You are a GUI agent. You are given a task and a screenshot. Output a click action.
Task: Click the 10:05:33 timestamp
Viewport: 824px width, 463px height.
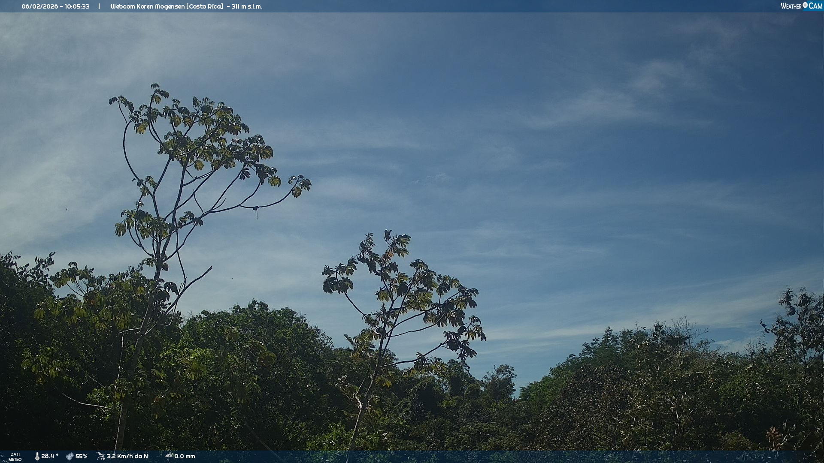click(x=77, y=6)
